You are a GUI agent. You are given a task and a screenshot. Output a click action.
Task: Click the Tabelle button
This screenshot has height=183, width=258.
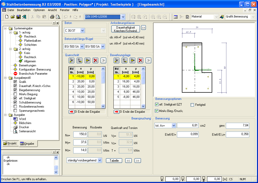pyautogui.click(x=114, y=160)
